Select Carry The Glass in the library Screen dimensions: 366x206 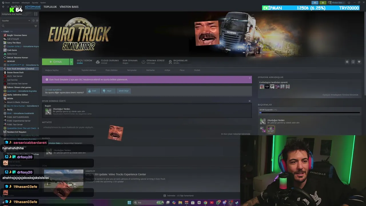14,43
